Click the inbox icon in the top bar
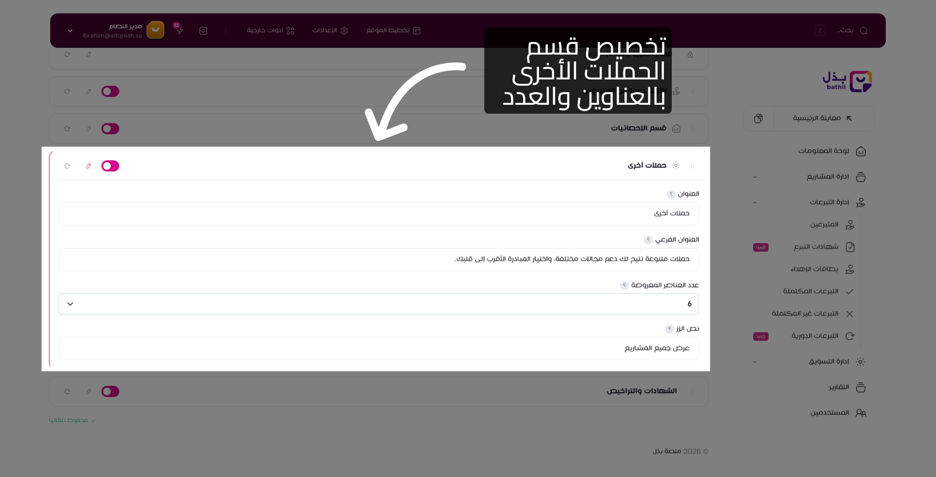This screenshot has height=477, width=936. tap(203, 31)
